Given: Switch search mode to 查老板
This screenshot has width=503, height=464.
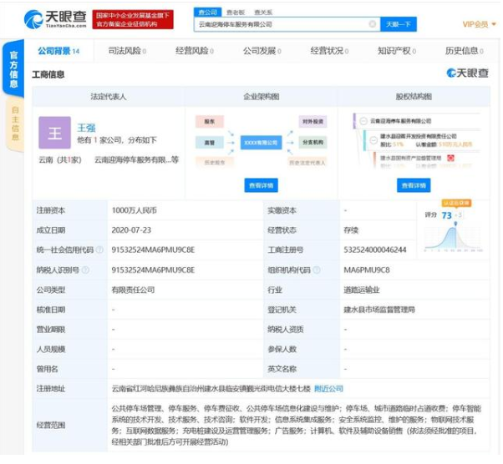Looking at the screenshot, I should (x=236, y=13).
